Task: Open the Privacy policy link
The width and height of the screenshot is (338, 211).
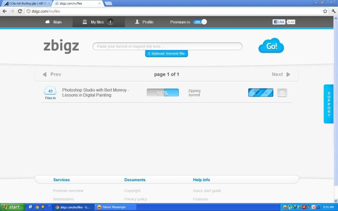Action: pyautogui.click(x=136, y=199)
